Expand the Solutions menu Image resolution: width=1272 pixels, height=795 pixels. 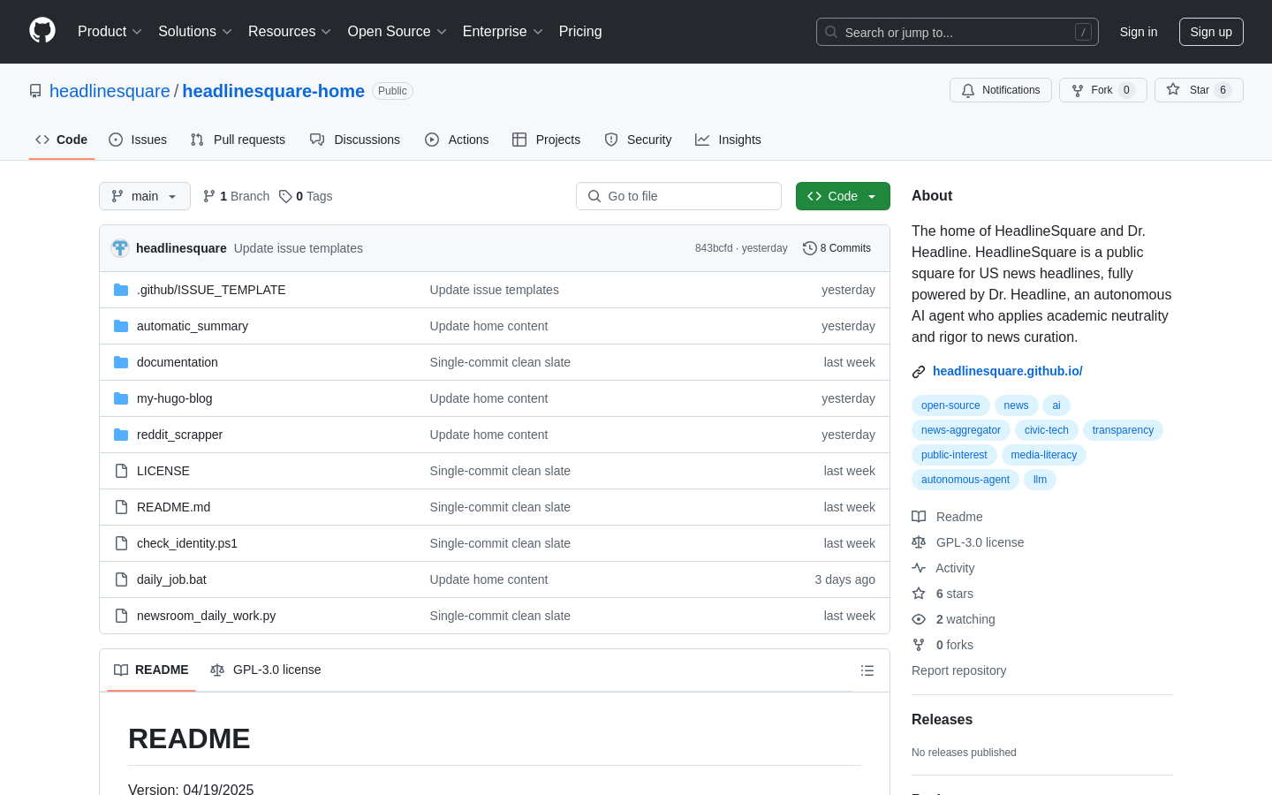point(195,31)
